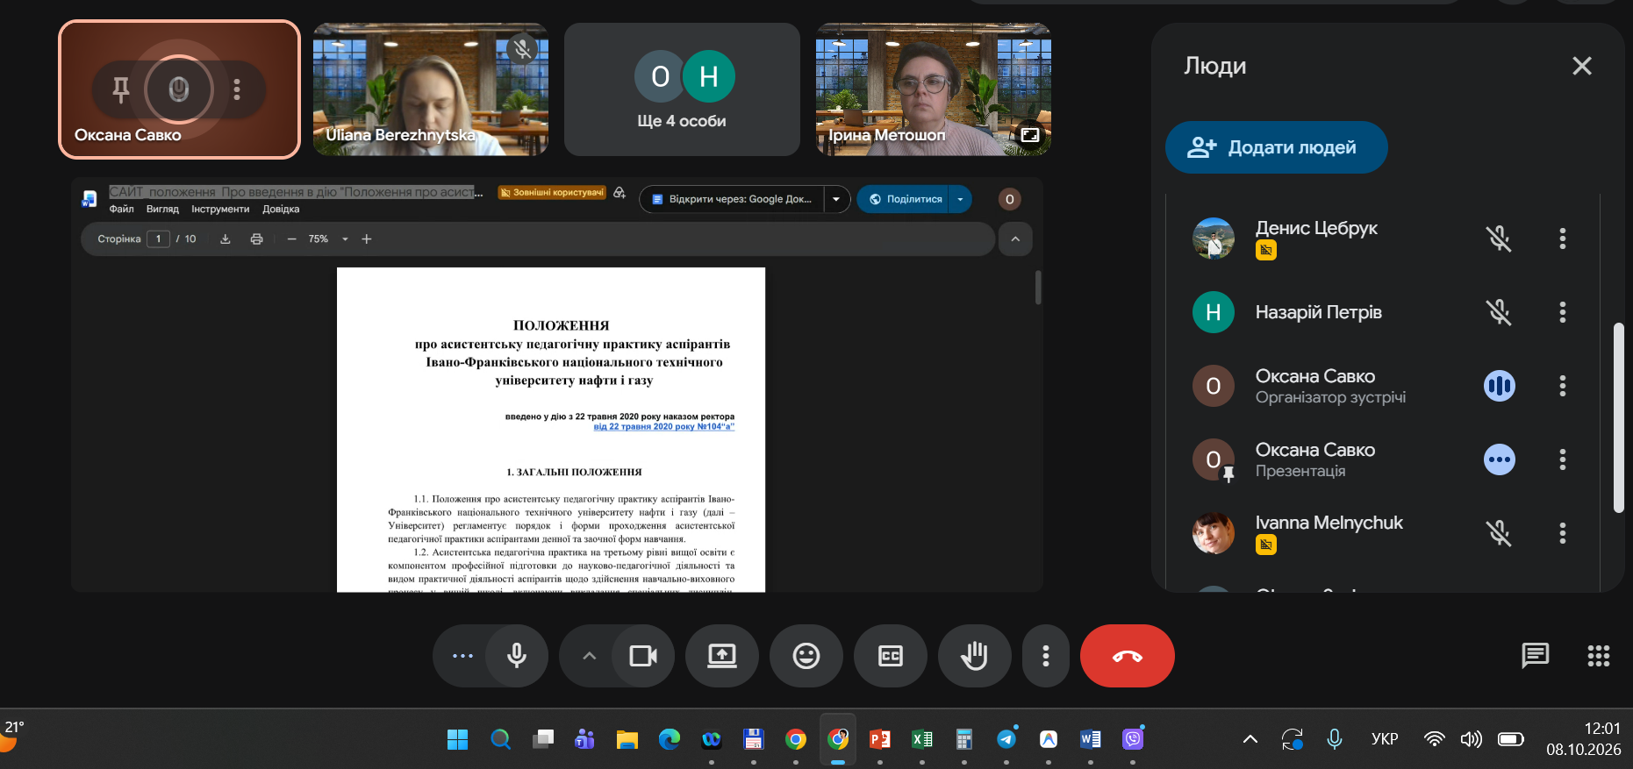Open the activities grid
Image resolution: width=1633 pixels, height=769 pixels.
point(1599,656)
